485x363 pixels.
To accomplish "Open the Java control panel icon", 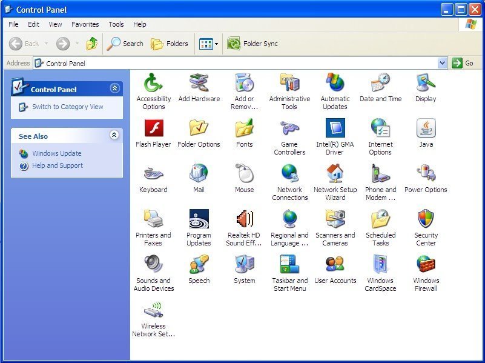I will point(426,128).
